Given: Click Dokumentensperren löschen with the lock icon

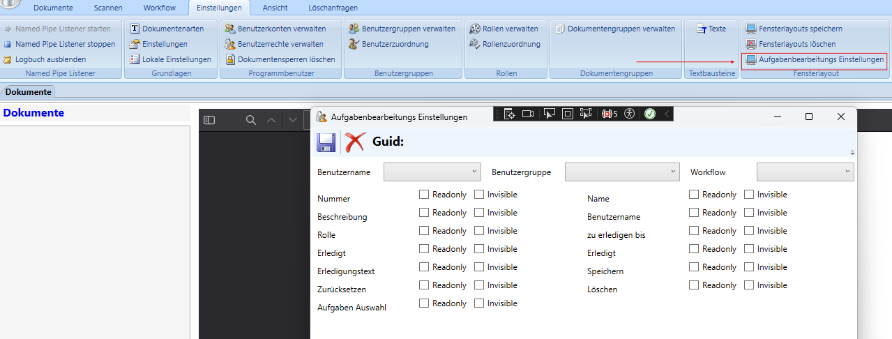Looking at the screenshot, I should 280,59.
